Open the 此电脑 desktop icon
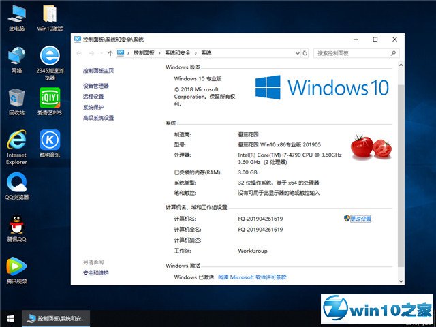The height and width of the screenshot is (327, 436). point(16,17)
